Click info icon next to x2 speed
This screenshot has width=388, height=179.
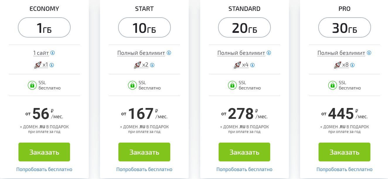(152, 65)
